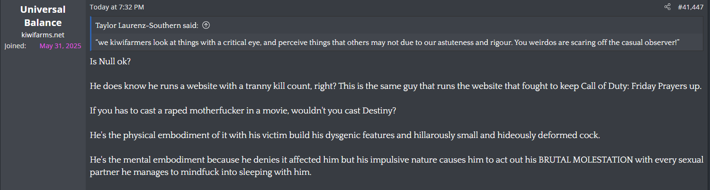Image resolution: width=710 pixels, height=190 pixels.
Task: Click the 'Today at 7:32 PM' timestamp
Action: (117, 7)
